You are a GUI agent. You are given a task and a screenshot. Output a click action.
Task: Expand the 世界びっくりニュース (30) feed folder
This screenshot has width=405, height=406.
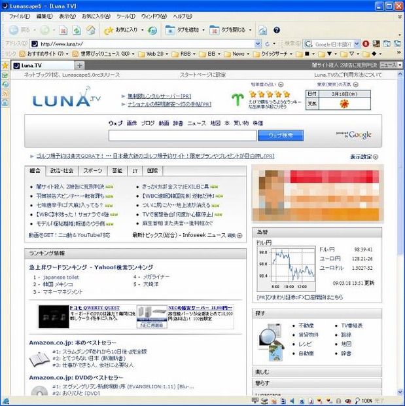tap(103, 54)
